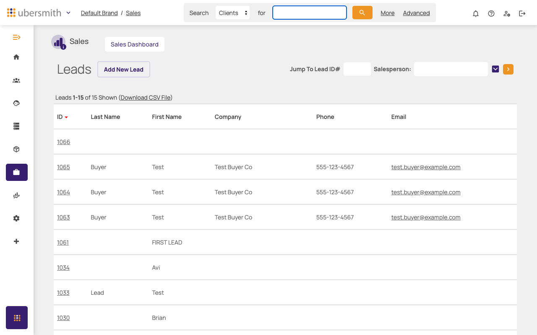
Task: Open the notifications bell icon
Action: pos(476,13)
